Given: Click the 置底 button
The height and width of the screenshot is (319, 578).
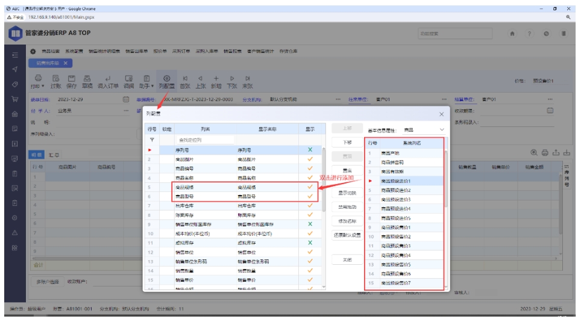Looking at the screenshot, I should pyautogui.click(x=347, y=171).
